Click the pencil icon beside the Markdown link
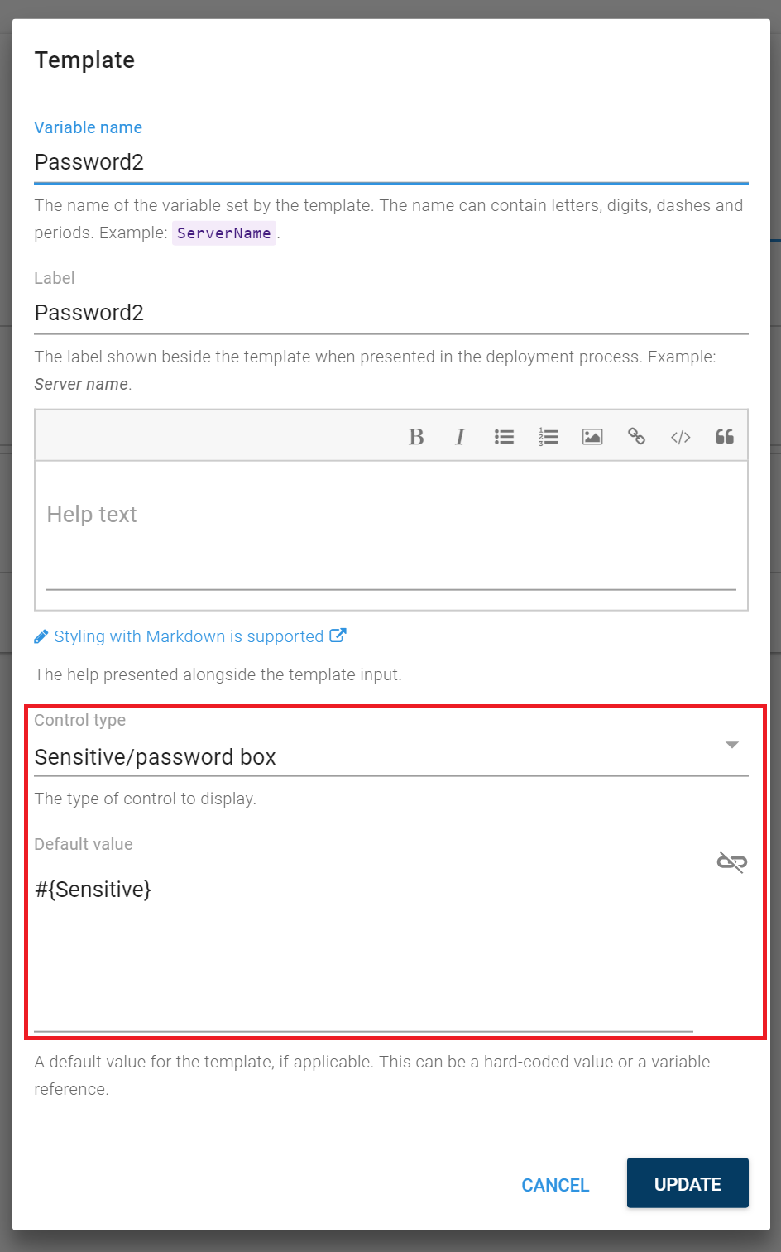Viewport: 781px width, 1252px height. 41,636
